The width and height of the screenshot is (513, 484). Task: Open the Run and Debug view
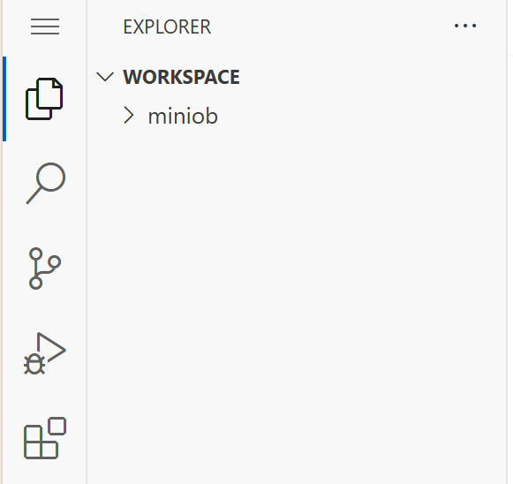coord(45,353)
